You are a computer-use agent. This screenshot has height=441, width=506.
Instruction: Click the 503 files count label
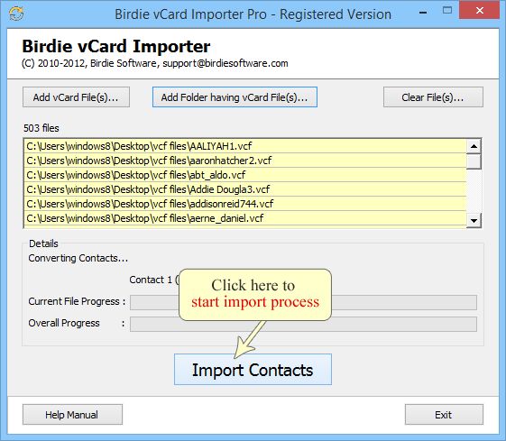tap(41, 128)
